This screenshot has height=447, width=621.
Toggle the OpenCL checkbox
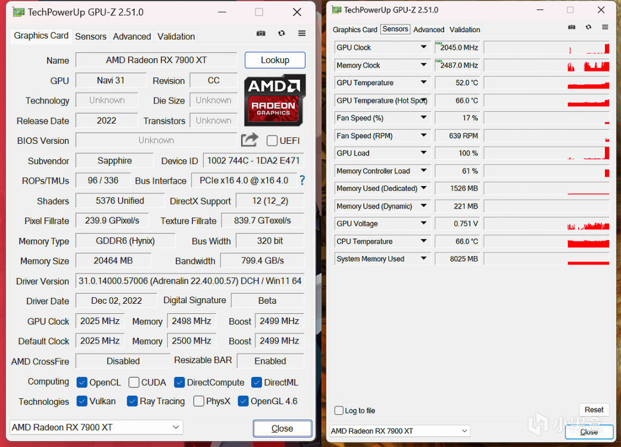pyautogui.click(x=82, y=382)
